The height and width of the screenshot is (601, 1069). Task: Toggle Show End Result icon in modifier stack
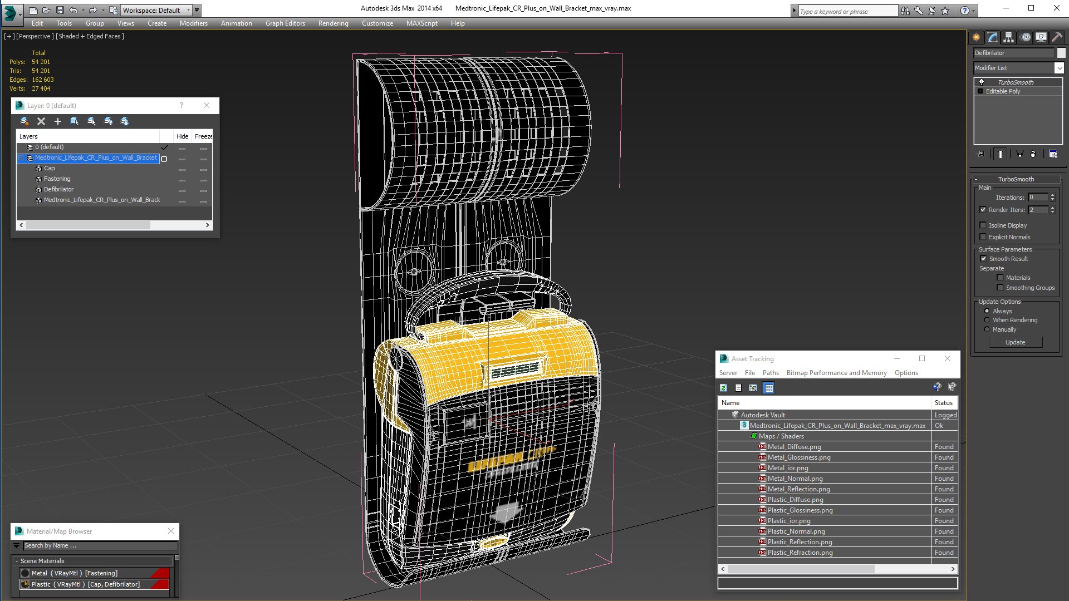point(1001,154)
